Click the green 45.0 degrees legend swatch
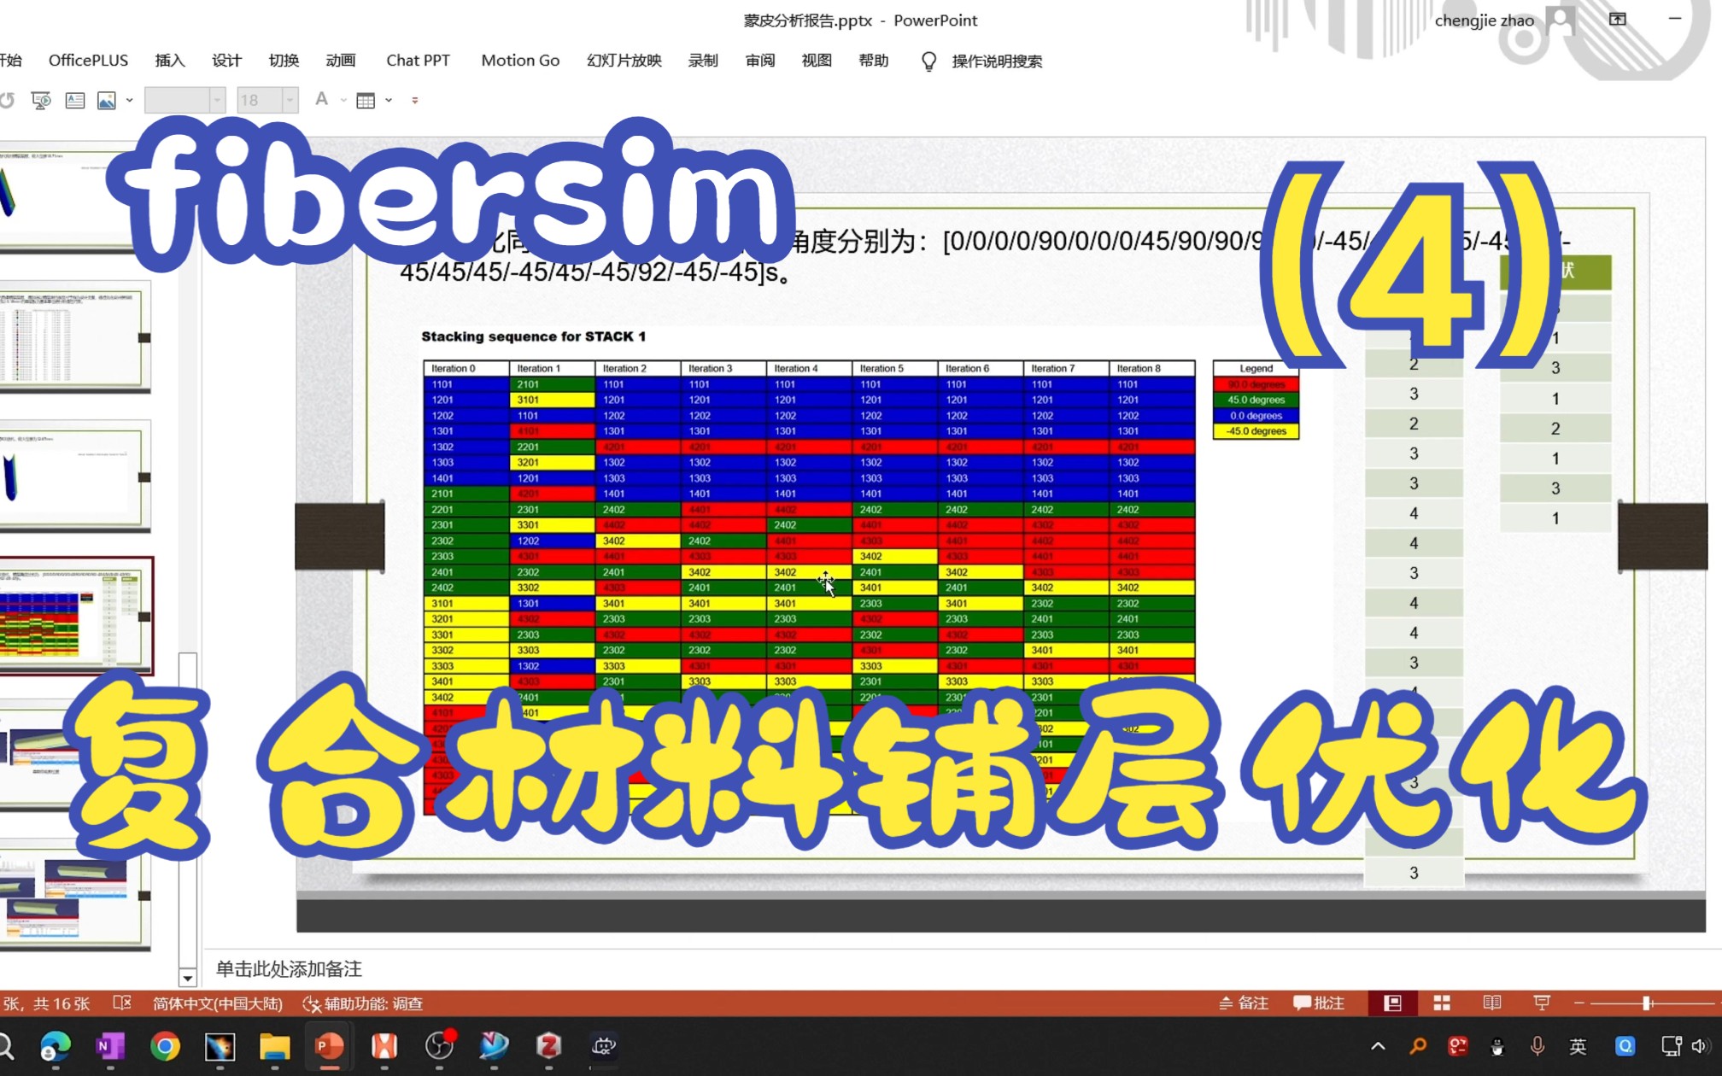Screen dimensions: 1722x1076 pos(1256,400)
